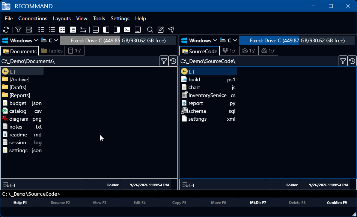Image resolution: width=357 pixels, height=217 pixels.
Task: Open the search magnifier tool
Action: 150,30
